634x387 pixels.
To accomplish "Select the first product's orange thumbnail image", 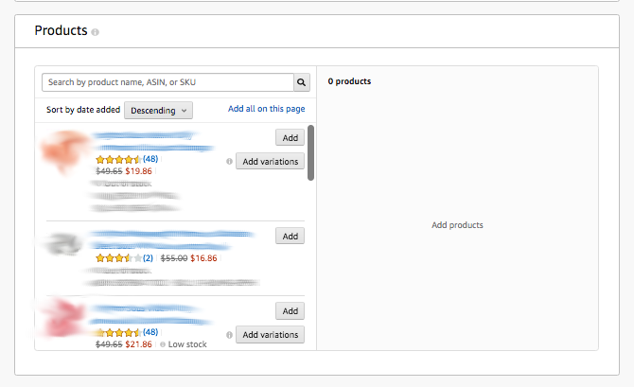I will [x=64, y=153].
